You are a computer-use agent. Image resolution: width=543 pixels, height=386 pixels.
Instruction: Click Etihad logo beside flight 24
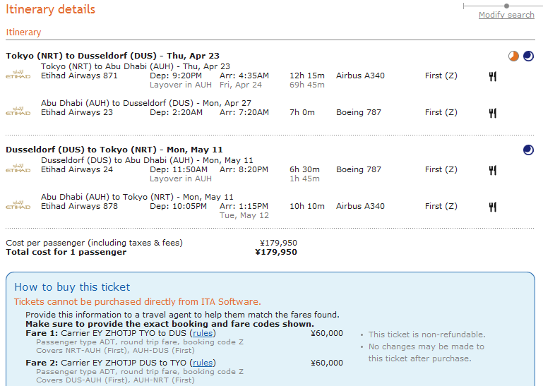point(18,168)
